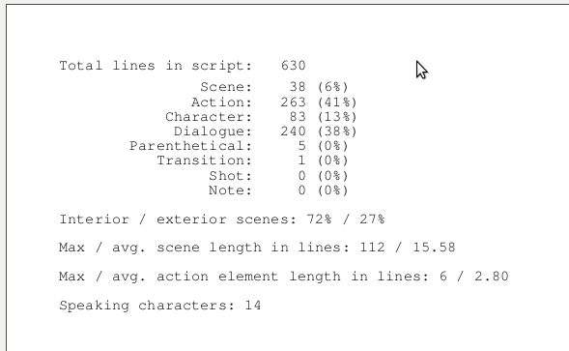Select the Action percentage (41%)
Screen dimensions: 569x351
coord(337,102)
